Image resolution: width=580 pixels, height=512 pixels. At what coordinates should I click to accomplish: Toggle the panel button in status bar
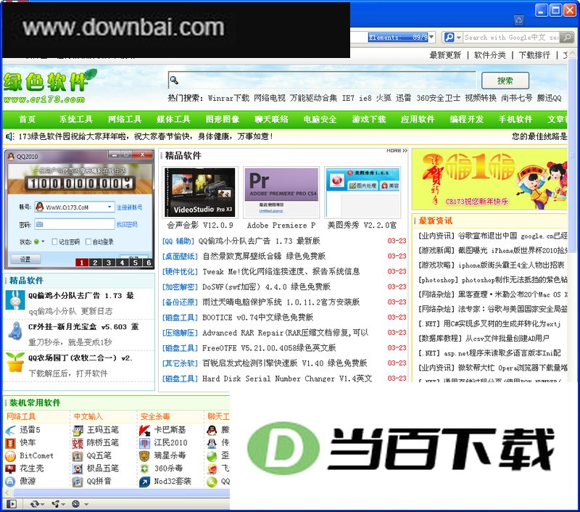pyautogui.click(x=12, y=504)
